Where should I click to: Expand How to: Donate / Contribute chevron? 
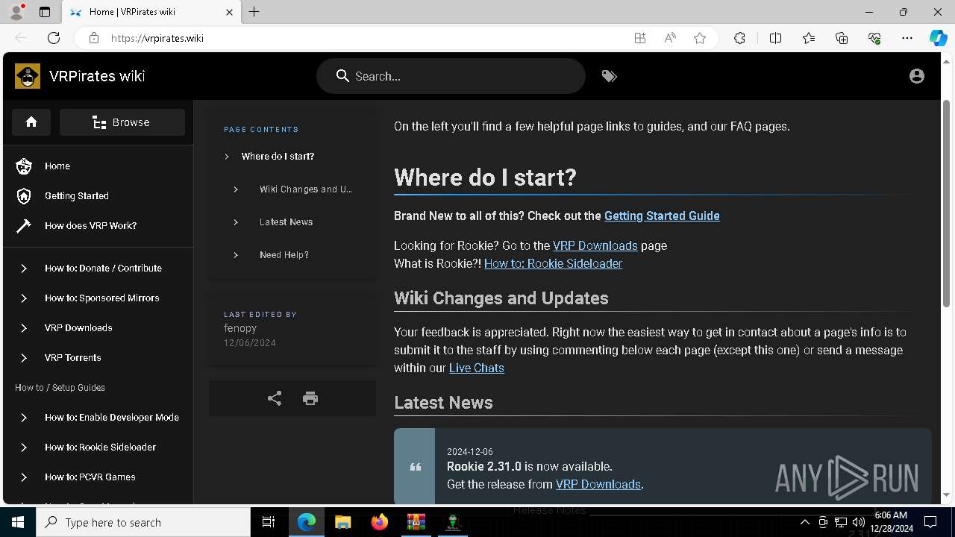[24, 268]
